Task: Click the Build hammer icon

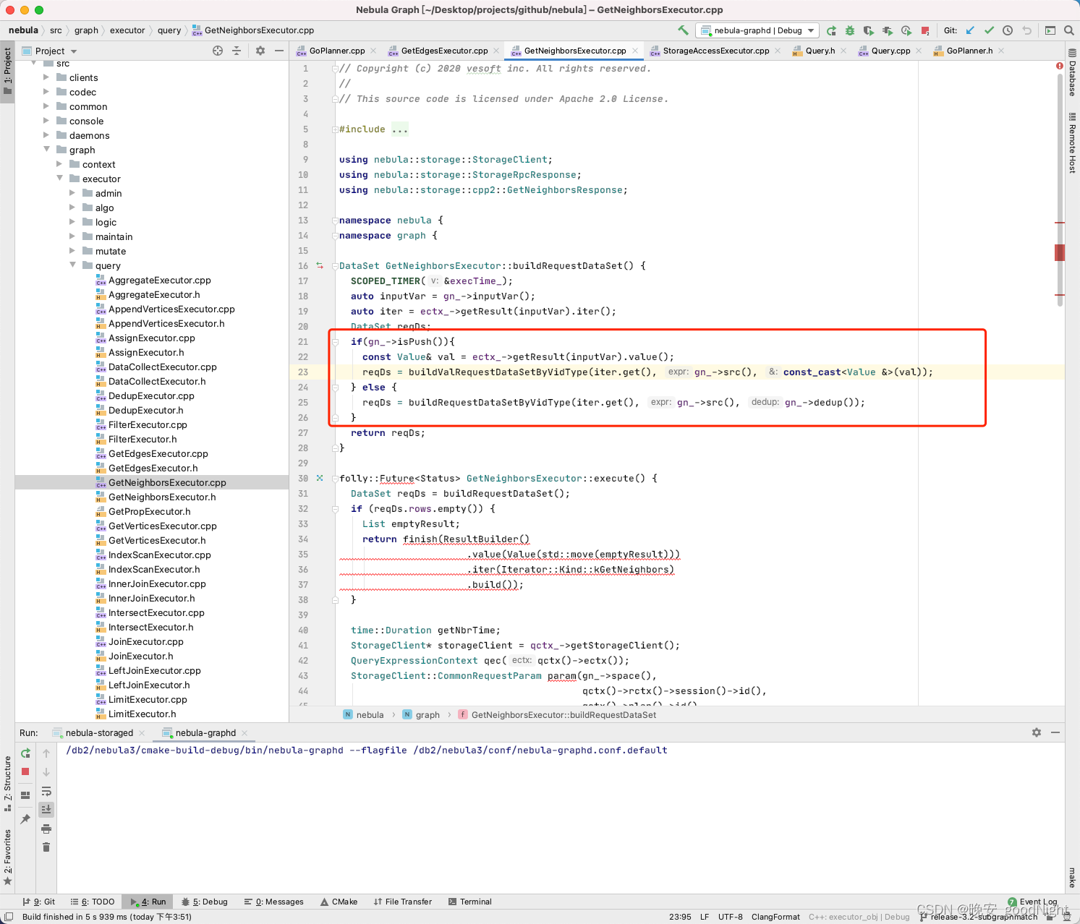Action: [683, 30]
